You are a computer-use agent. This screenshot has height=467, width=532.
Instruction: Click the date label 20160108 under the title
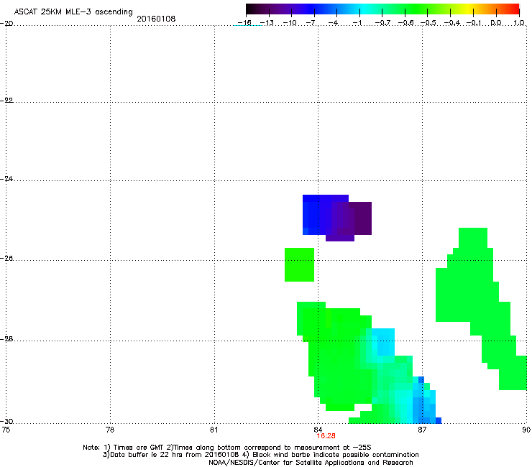point(156,19)
